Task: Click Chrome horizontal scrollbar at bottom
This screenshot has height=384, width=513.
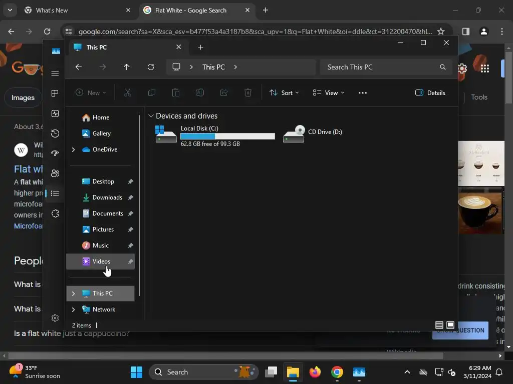Action: tap(226, 355)
